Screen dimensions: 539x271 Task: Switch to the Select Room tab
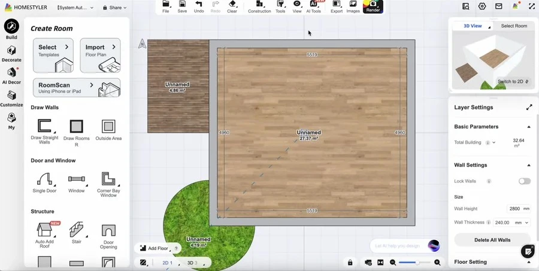click(x=514, y=26)
